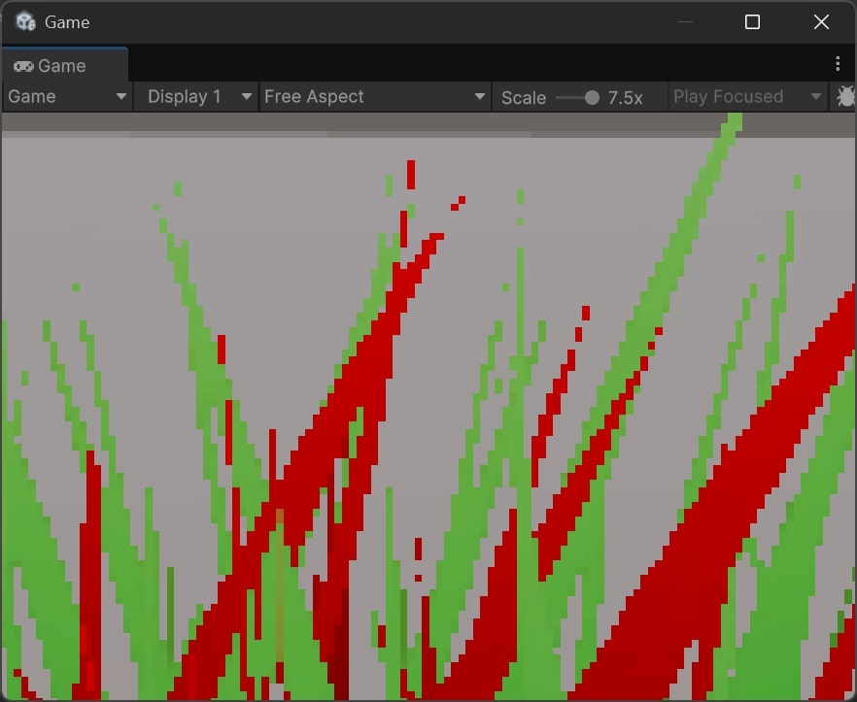The width and height of the screenshot is (857, 702).
Task: Open the Game view type dropdown
Action: click(x=67, y=97)
